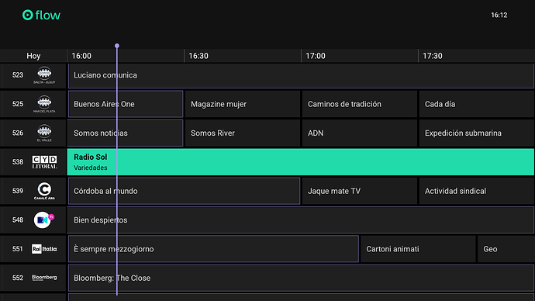This screenshot has width=535, height=301.
Task: Open the Magazine mujer program
Action: [x=243, y=104]
